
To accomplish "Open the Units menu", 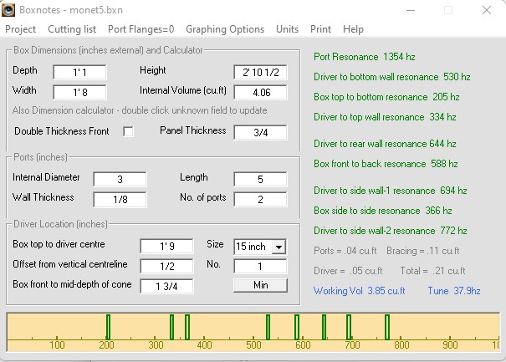I will pos(287,29).
